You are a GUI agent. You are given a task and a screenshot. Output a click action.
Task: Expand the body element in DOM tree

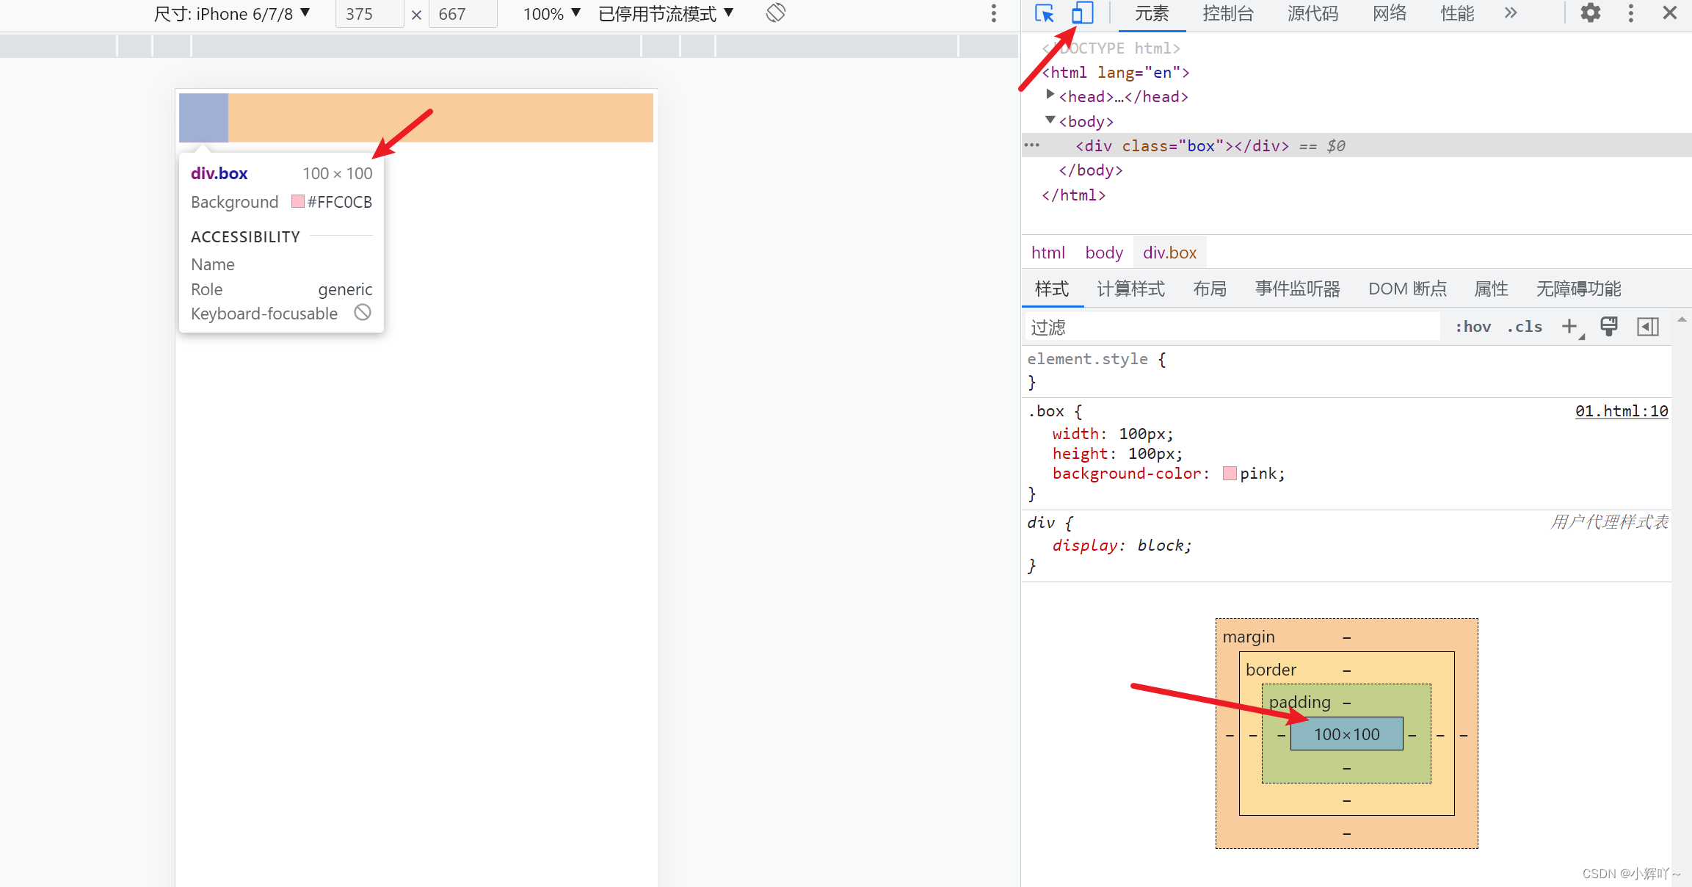click(1050, 121)
